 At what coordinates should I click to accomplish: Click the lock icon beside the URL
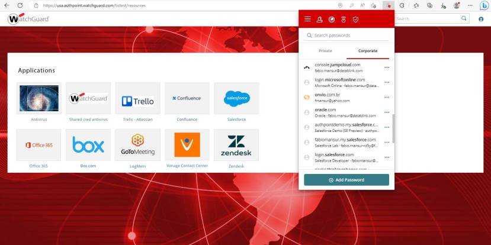tap(36, 5)
